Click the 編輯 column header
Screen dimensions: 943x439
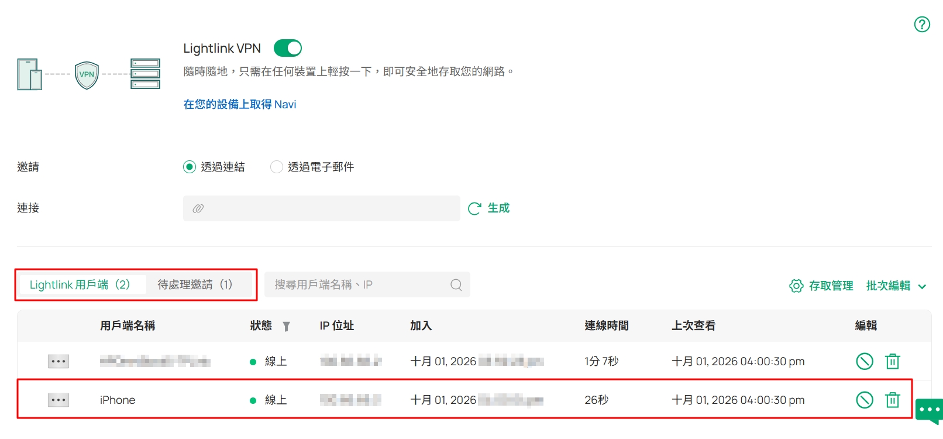[x=866, y=325]
